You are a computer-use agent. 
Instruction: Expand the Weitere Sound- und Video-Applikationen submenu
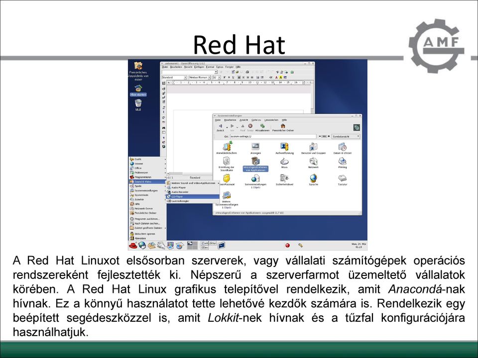193,183
